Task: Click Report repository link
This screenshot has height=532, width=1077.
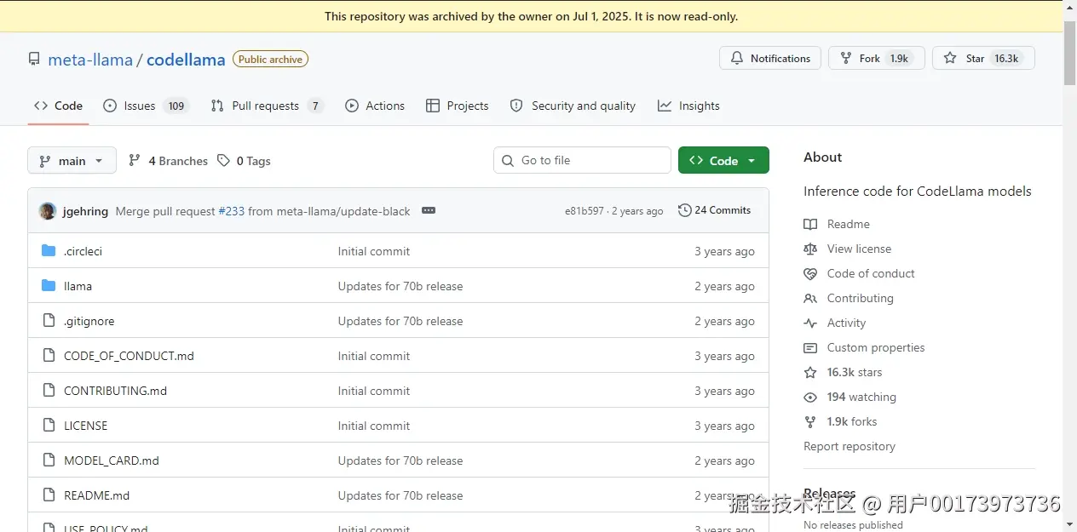Action: pyautogui.click(x=850, y=446)
